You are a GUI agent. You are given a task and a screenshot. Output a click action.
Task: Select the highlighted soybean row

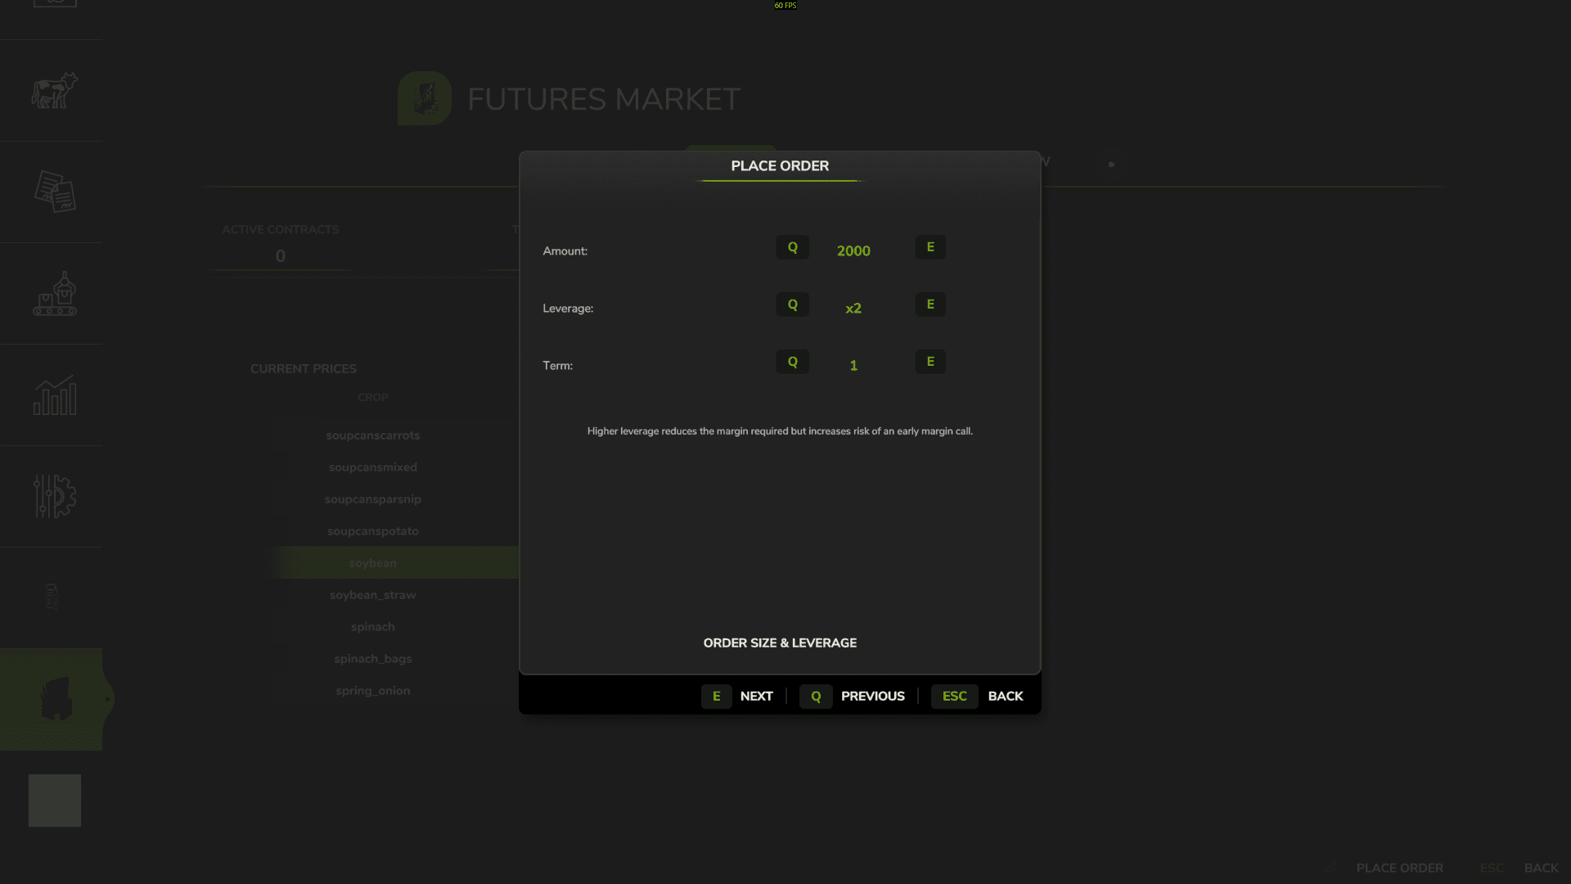[397, 563]
